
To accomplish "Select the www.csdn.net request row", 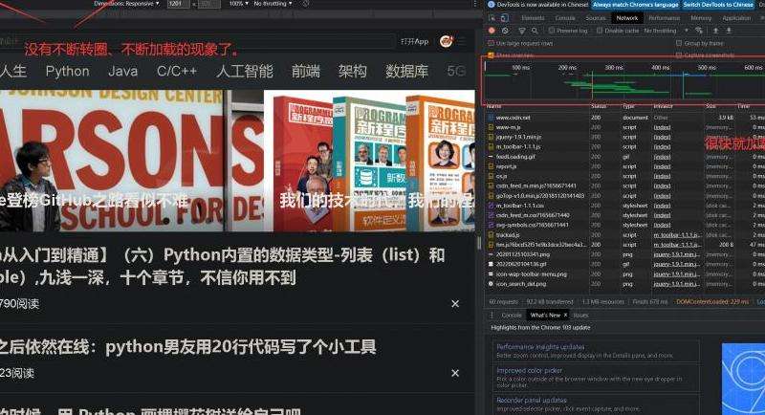I will (x=513, y=117).
